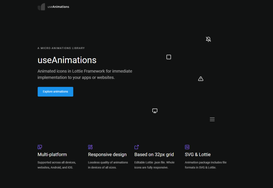Click the large useAnimations title
273x188 pixels.
[67, 60]
